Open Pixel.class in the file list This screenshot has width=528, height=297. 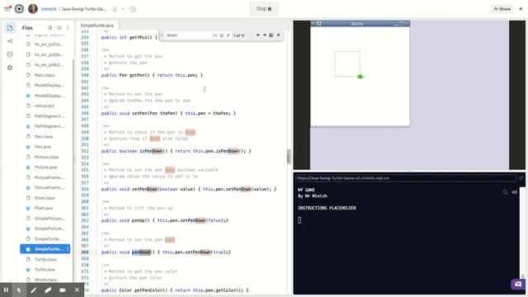[45, 198]
